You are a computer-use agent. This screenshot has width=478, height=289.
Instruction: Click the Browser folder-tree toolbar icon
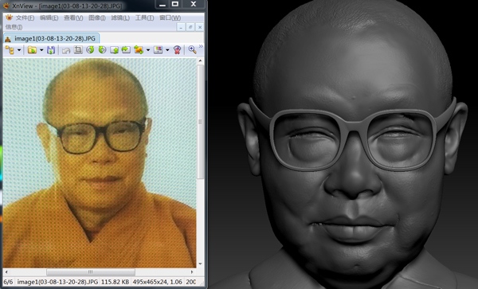[10, 50]
